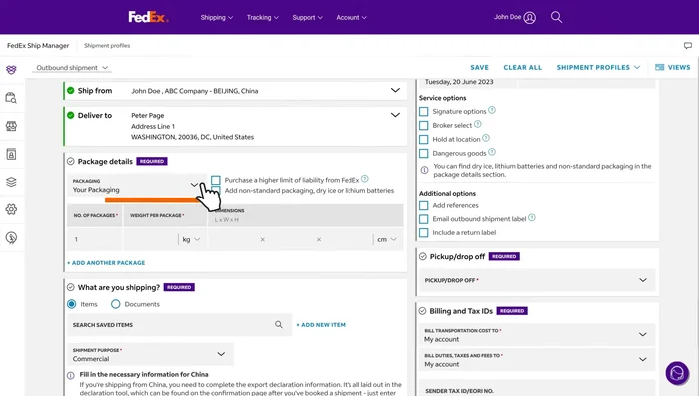Click the CLEAR ALL button
Screen dimensions: 699x396
point(523,67)
